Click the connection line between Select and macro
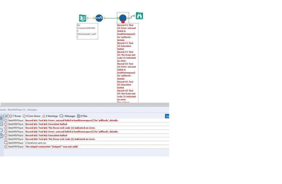Screen dimensions: 282x184 111,18
